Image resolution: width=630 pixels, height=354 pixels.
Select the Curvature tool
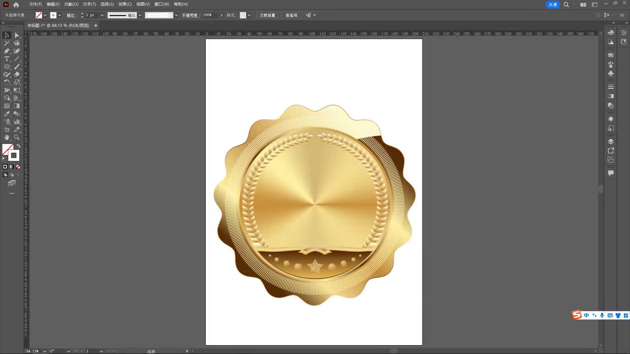(x=17, y=51)
